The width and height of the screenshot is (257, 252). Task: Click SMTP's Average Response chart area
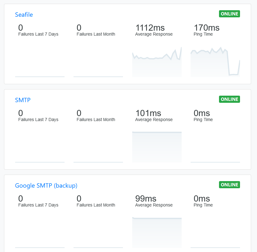point(157,147)
